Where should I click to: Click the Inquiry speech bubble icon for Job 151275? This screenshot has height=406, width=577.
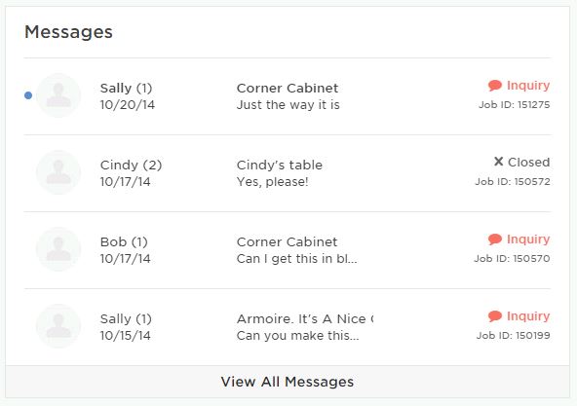pyautogui.click(x=495, y=86)
